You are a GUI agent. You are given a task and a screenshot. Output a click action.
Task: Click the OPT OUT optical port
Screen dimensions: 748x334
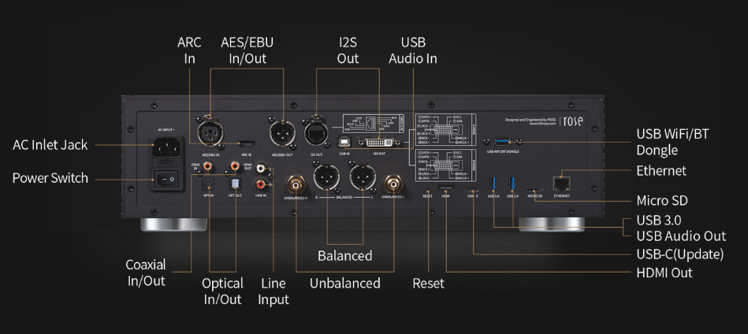(x=235, y=184)
